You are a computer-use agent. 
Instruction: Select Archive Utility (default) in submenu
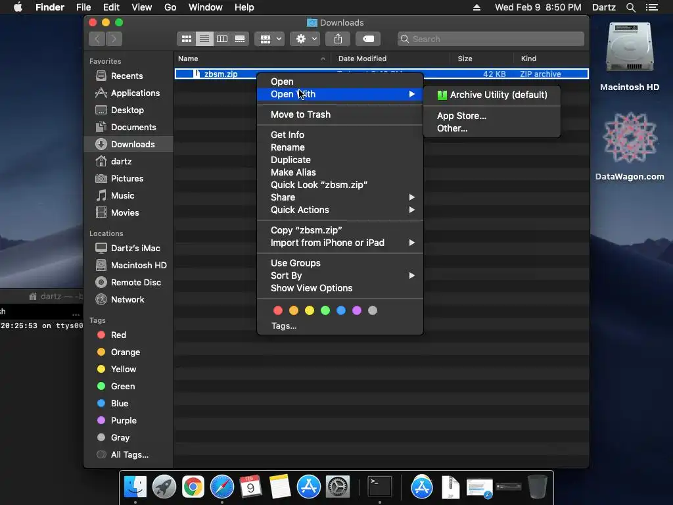(492, 95)
